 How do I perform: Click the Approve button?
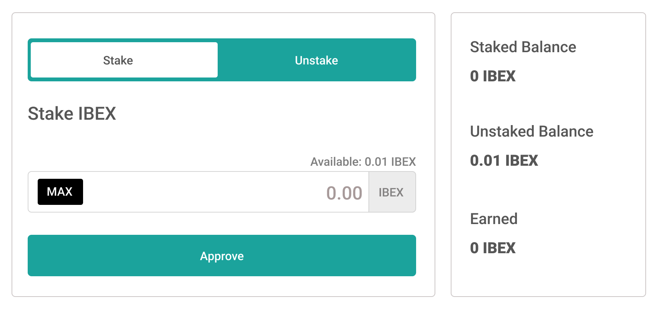[222, 256]
